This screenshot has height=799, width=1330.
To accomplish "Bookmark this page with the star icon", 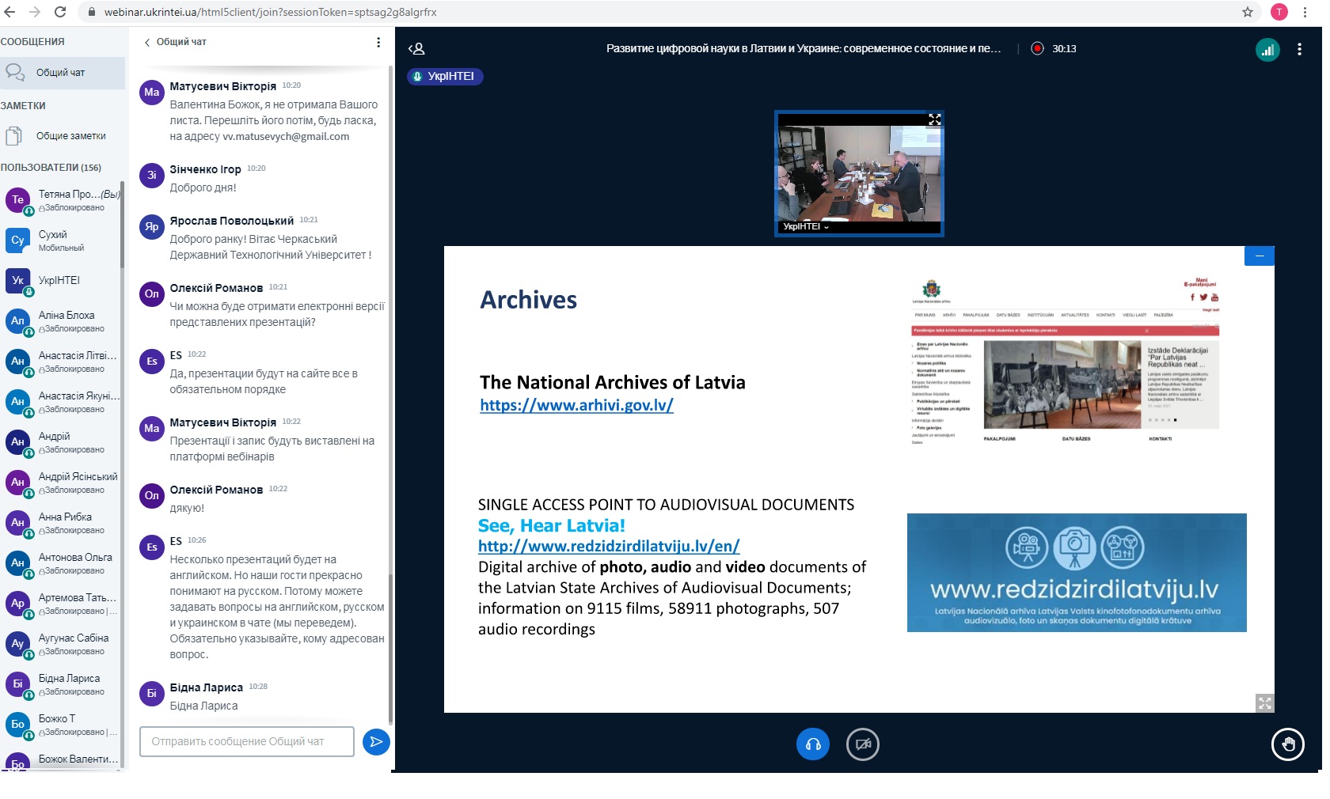I will click(1248, 12).
